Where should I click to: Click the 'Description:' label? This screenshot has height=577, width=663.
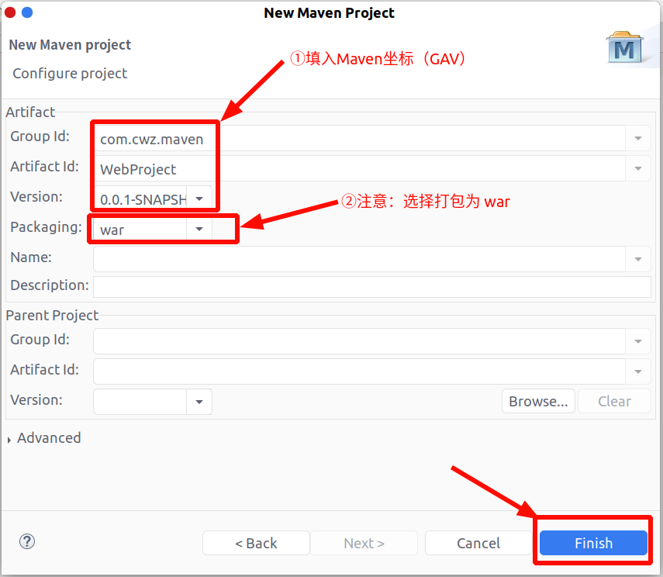50,285
